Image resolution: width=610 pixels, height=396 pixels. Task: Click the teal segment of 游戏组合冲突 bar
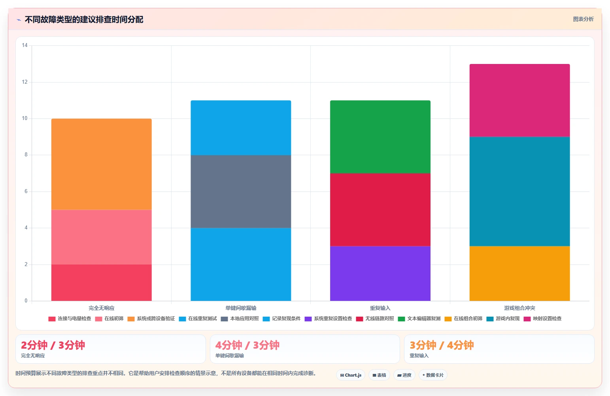[519, 191]
